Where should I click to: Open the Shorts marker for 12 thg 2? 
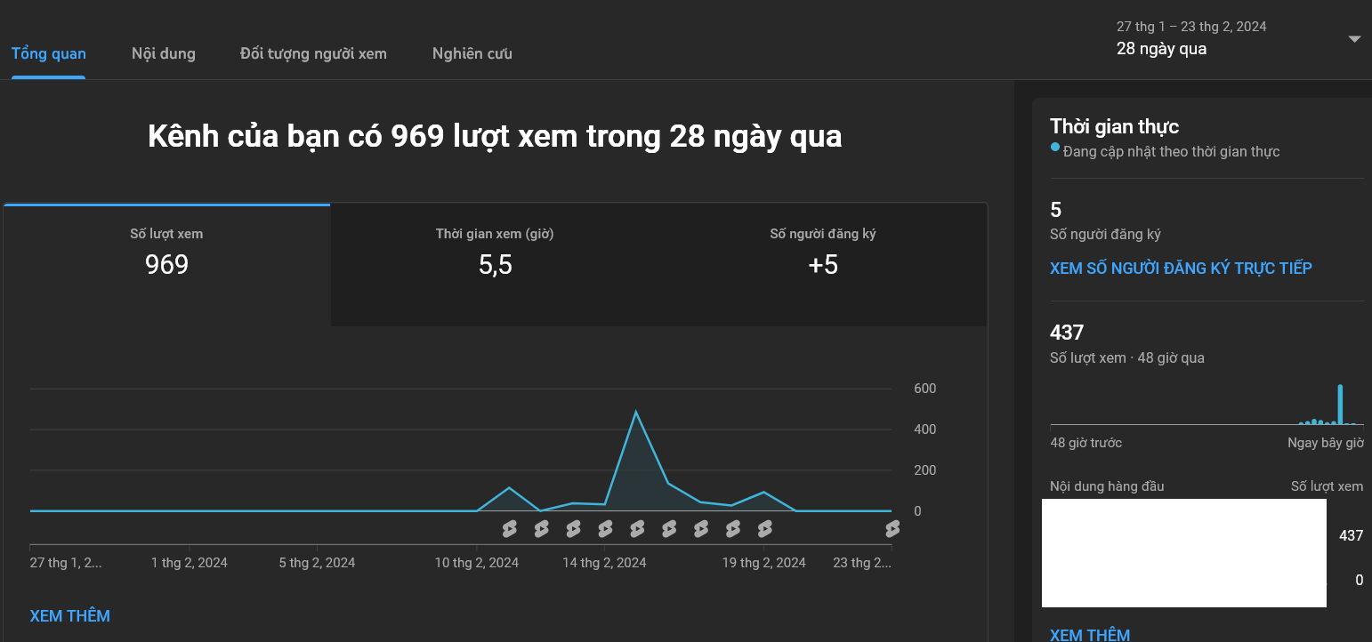[x=541, y=529]
